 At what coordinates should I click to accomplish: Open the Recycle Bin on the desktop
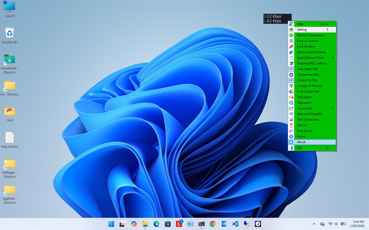pos(9,34)
